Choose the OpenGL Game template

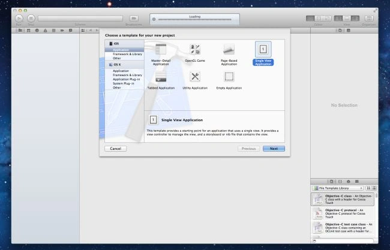point(195,53)
